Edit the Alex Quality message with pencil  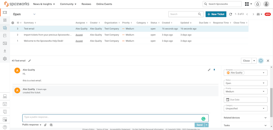click(x=209, y=70)
